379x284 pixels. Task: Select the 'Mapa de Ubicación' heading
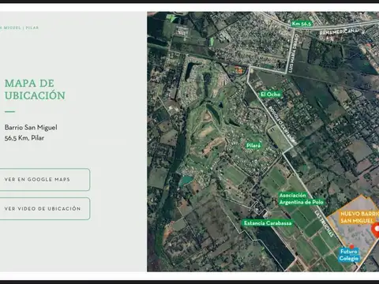35,89
